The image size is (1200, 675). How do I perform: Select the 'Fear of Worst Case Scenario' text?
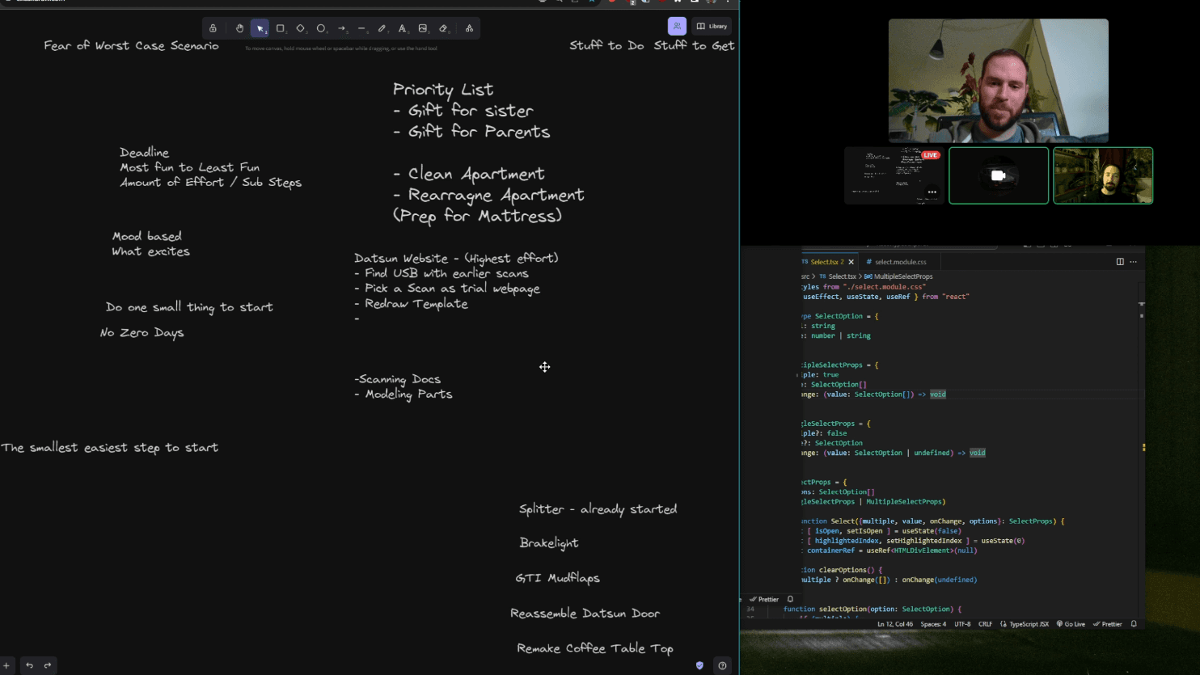(x=131, y=46)
